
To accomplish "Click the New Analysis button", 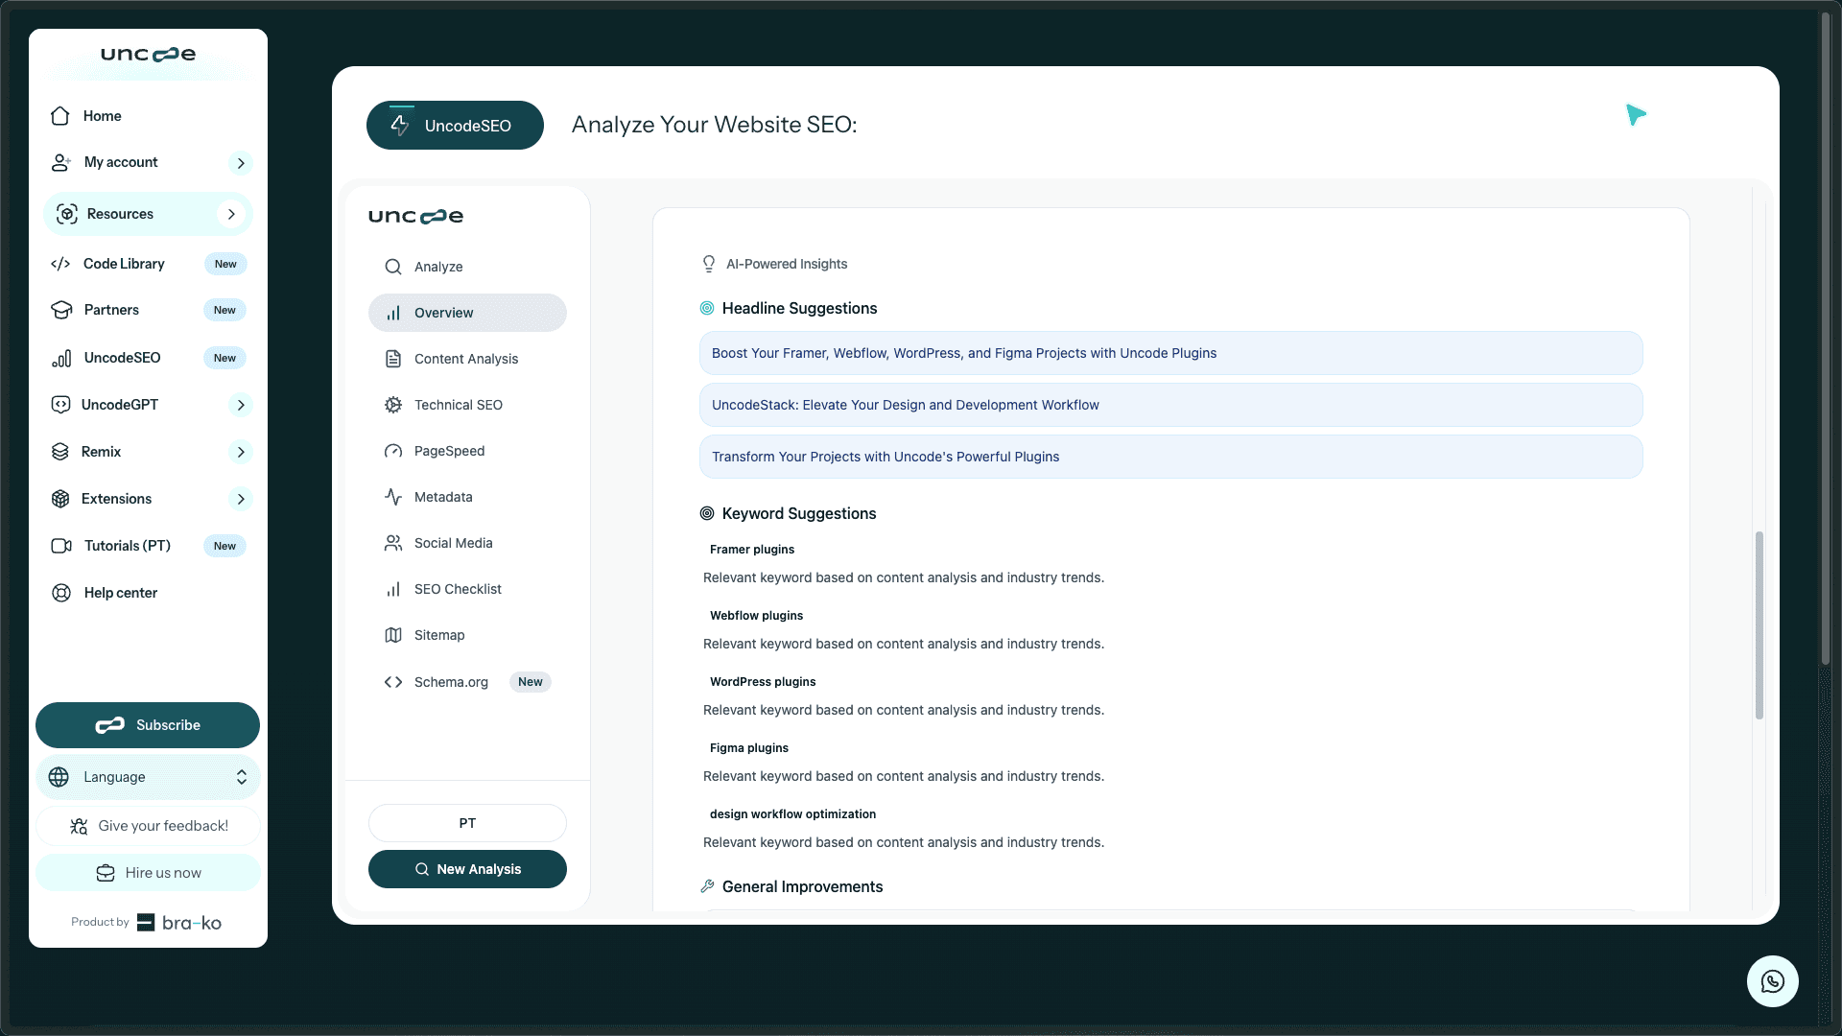I will (x=467, y=869).
